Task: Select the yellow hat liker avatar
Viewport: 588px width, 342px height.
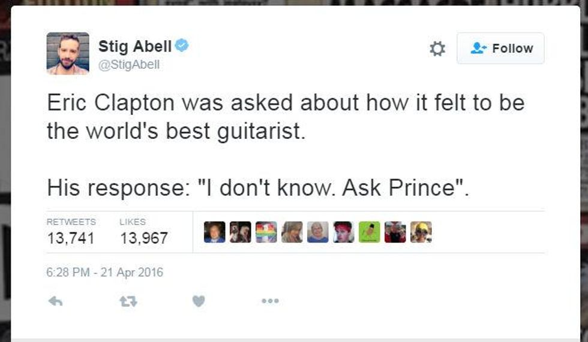Action: click(x=421, y=232)
